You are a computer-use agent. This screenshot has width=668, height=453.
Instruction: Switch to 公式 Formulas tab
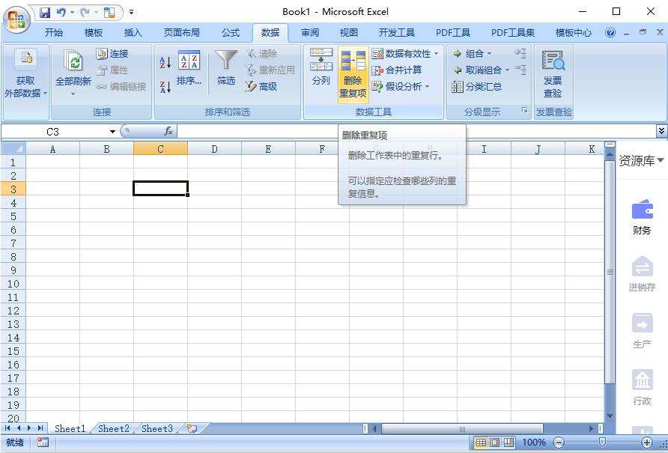(231, 33)
